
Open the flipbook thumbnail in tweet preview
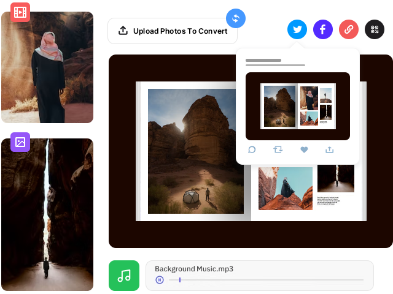[298, 107]
